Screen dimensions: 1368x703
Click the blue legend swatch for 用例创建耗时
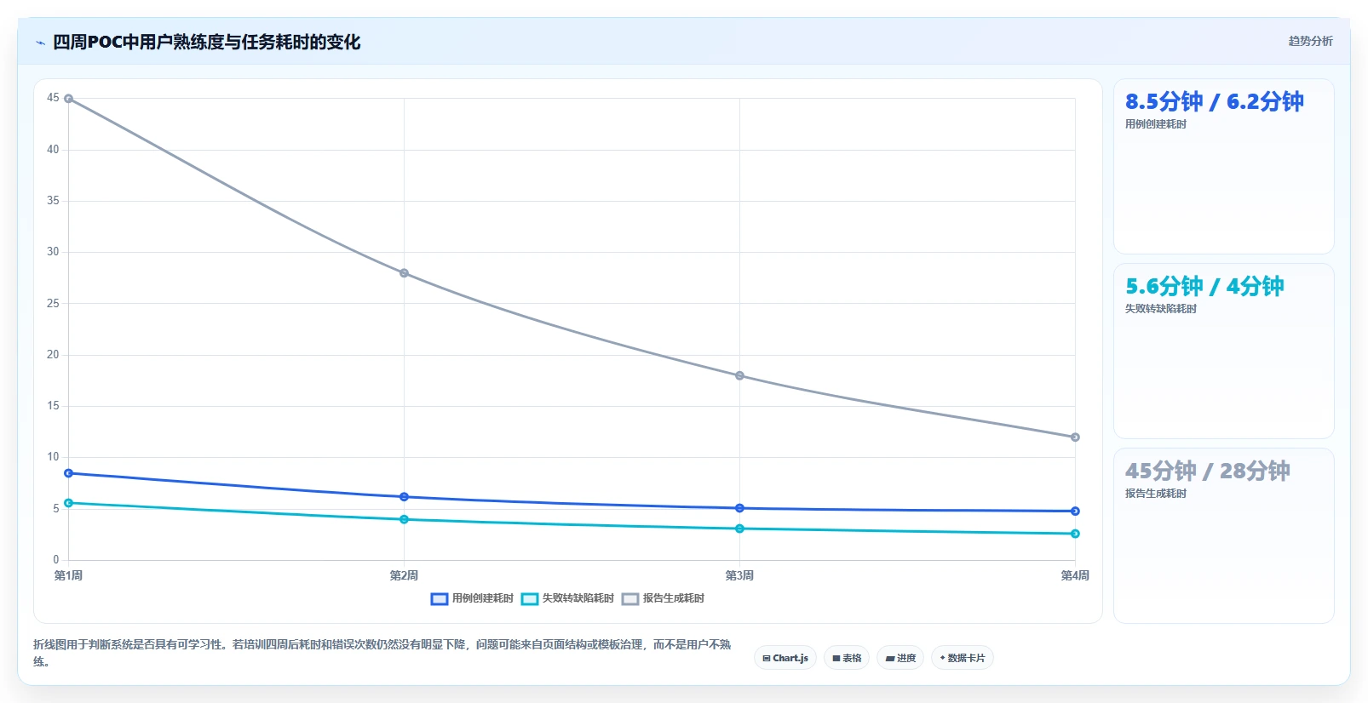coord(440,599)
